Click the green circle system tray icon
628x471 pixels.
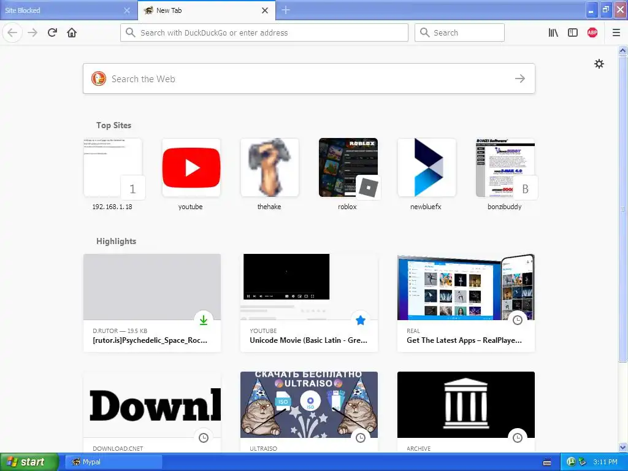coord(572,462)
